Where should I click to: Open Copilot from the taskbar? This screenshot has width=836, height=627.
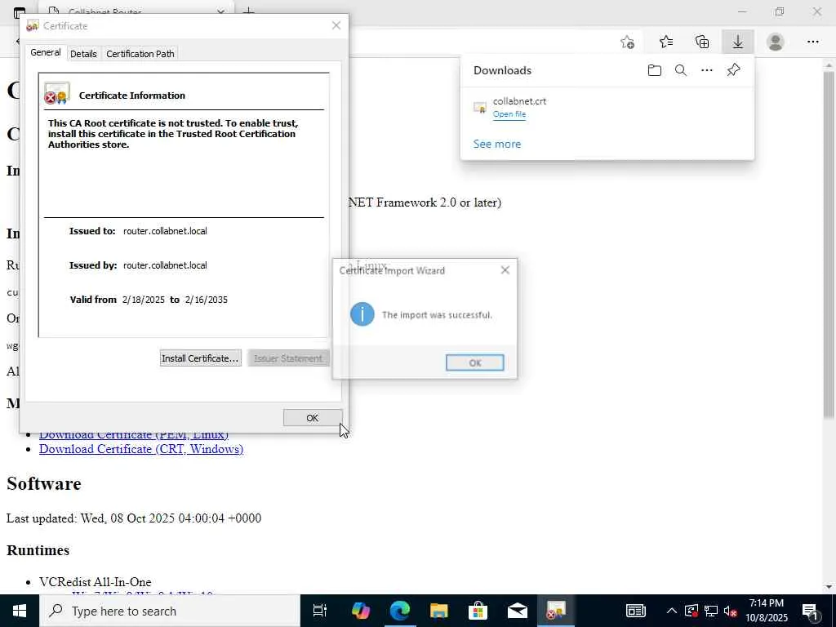pos(360,611)
